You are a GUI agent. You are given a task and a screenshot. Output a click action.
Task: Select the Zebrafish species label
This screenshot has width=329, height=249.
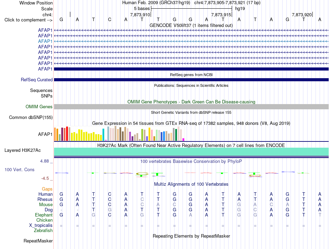point(43,231)
